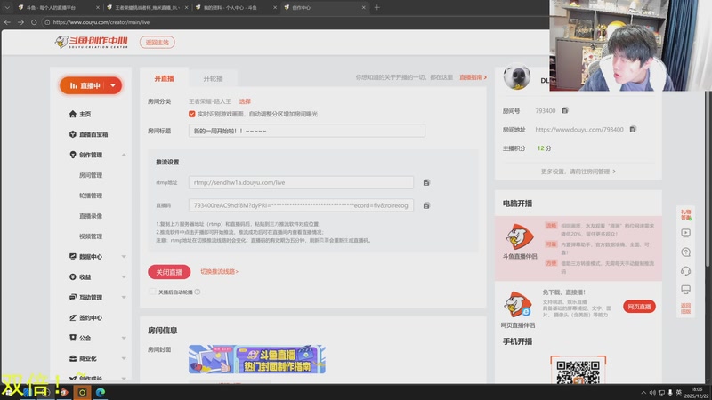
Task: Click the 斗鱼直播伴侣 app icon
Action: (520, 236)
